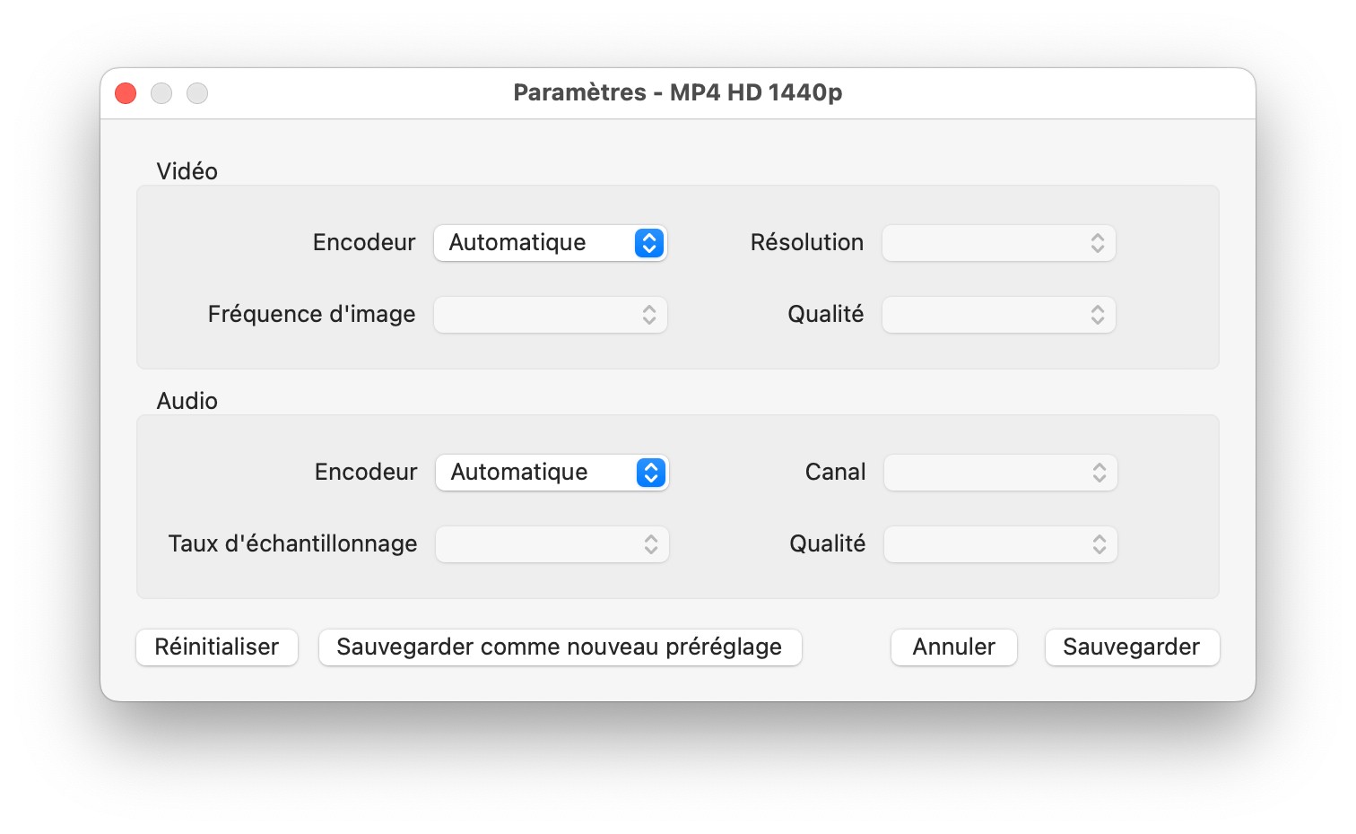Open the video Qualité dropdown

[x=998, y=315]
